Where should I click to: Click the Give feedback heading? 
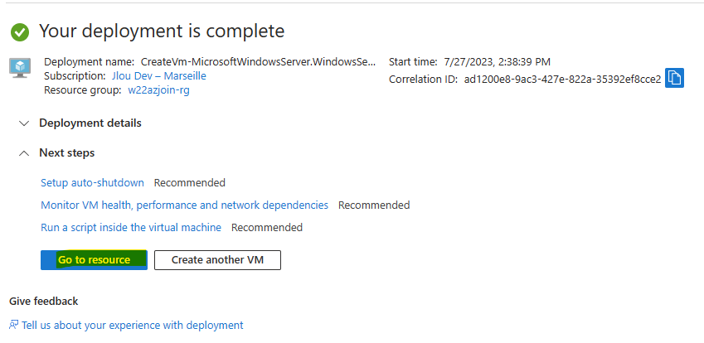click(x=44, y=301)
